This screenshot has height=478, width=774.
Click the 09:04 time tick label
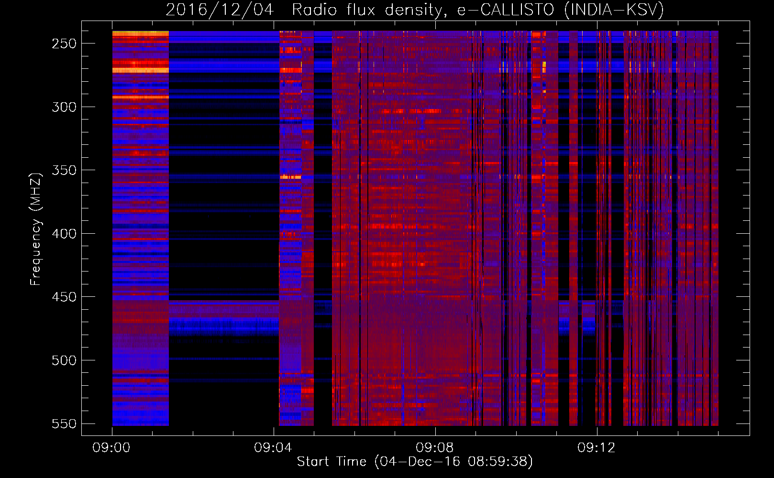tap(273, 448)
